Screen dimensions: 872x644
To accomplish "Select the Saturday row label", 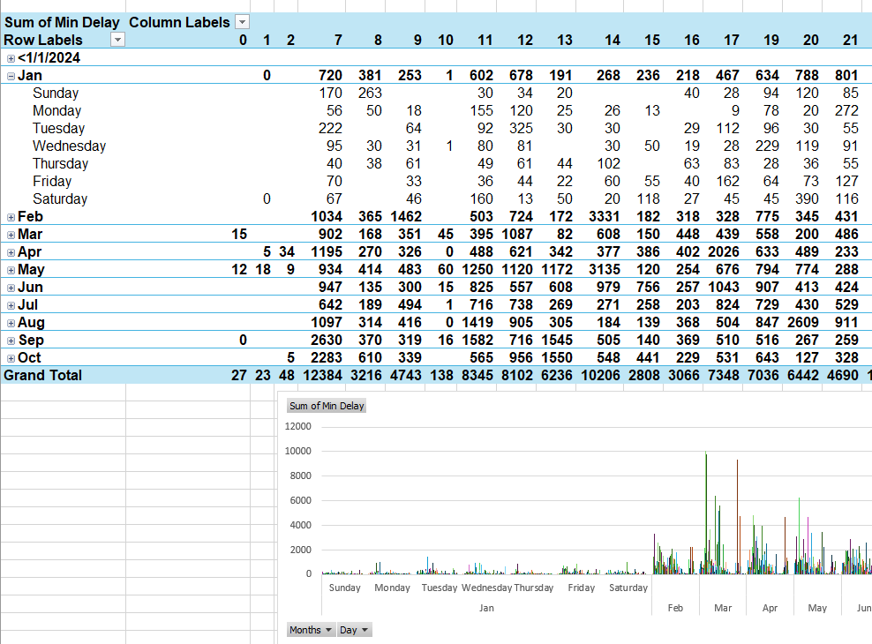I will (60, 198).
